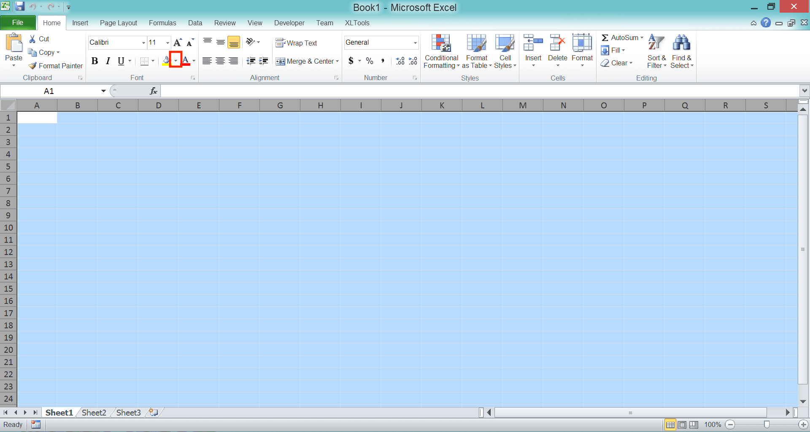
Task: Toggle Bold formatting
Action: click(95, 61)
